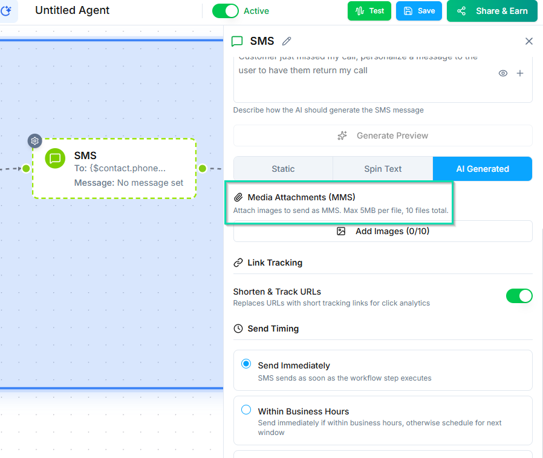Click the right connector dot of SMS node
Screen dimensions: 543x458
click(203, 168)
